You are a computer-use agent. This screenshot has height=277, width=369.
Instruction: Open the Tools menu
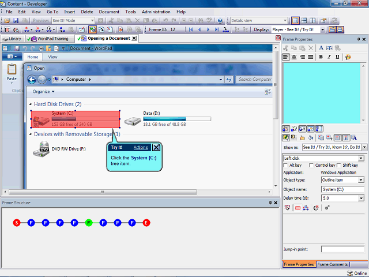pos(130,12)
